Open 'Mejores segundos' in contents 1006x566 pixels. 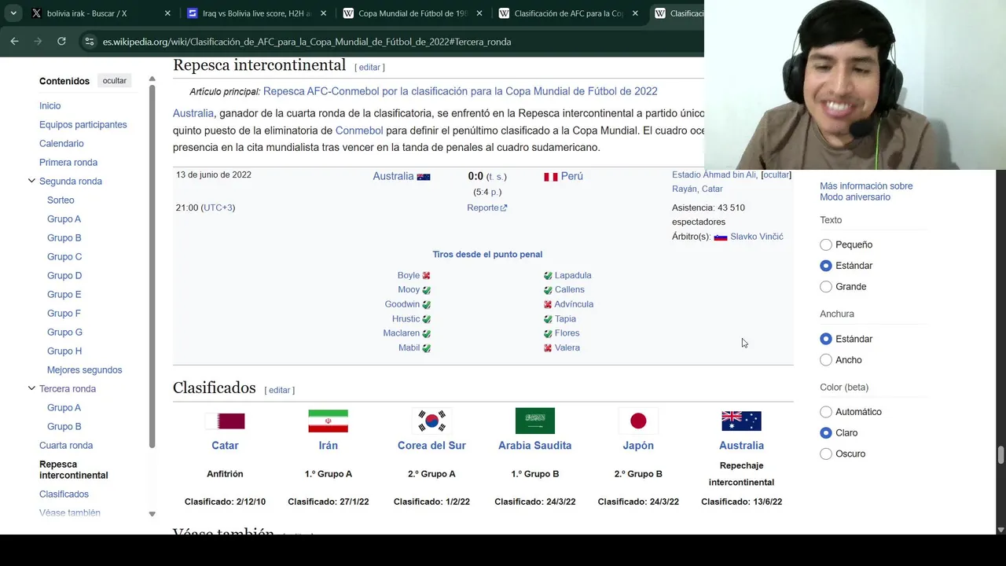(x=84, y=369)
